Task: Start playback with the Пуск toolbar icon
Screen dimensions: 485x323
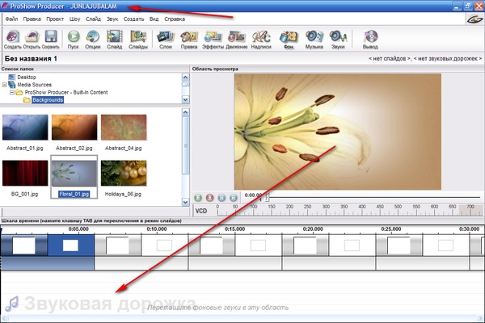Action: coord(74,40)
